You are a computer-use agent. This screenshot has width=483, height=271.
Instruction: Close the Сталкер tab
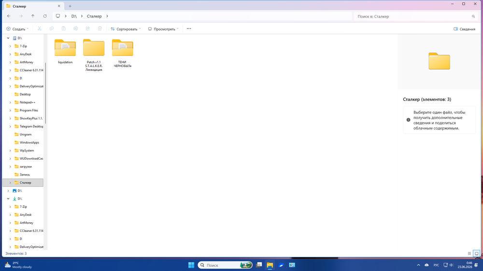(x=59, y=6)
